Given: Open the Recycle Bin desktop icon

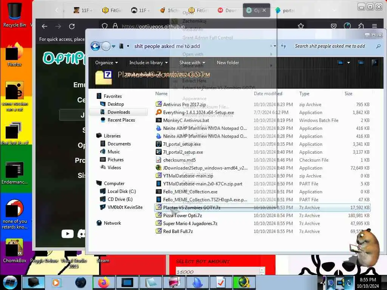Looking at the screenshot, I should (x=15, y=14).
